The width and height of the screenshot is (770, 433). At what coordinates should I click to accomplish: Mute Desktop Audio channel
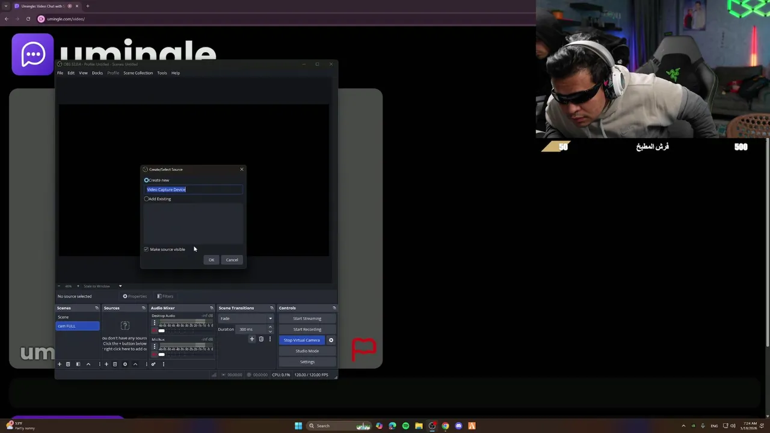(154, 331)
